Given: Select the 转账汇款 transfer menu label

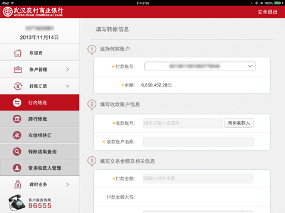Looking at the screenshot, I should click(x=38, y=86).
